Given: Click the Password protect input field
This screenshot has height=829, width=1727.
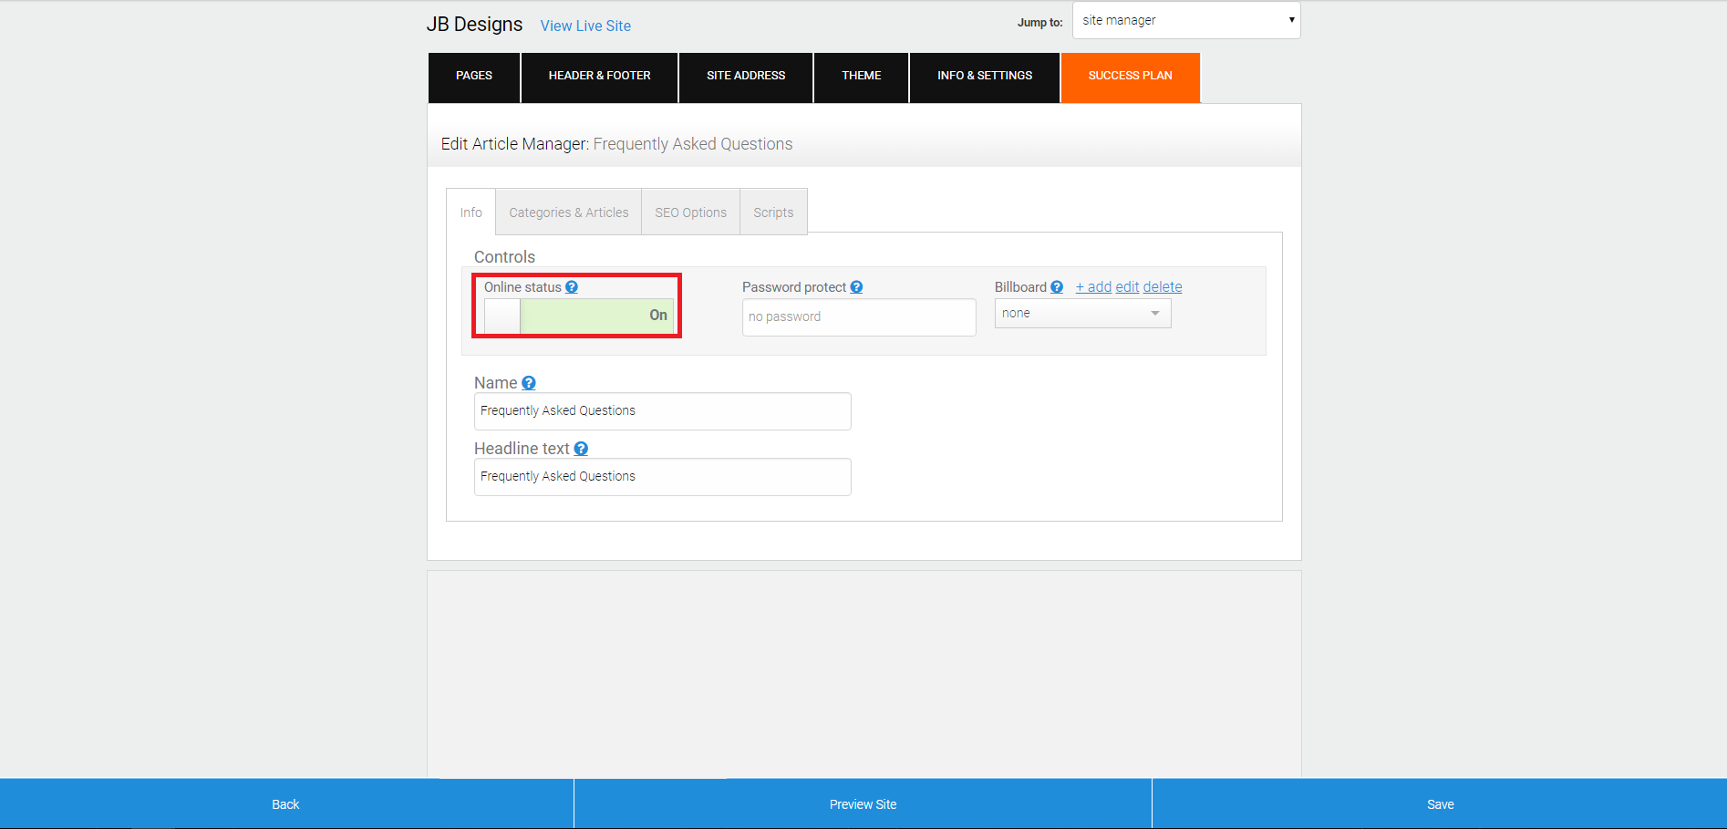Looking at the screenshot, I should (859, 317).
